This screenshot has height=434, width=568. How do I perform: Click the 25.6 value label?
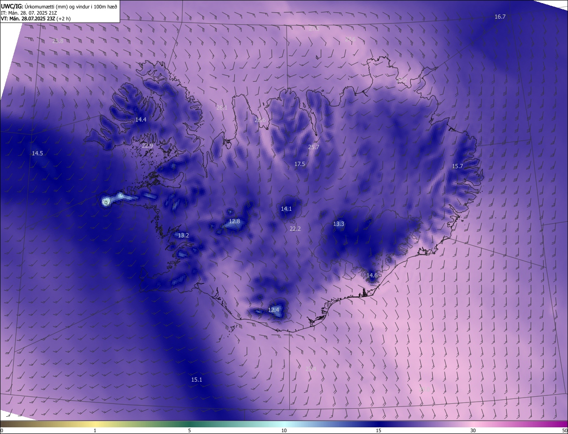pos(260,120)
